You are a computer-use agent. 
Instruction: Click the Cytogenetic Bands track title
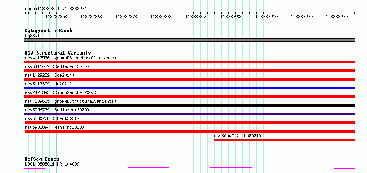[x=49, y=31]
